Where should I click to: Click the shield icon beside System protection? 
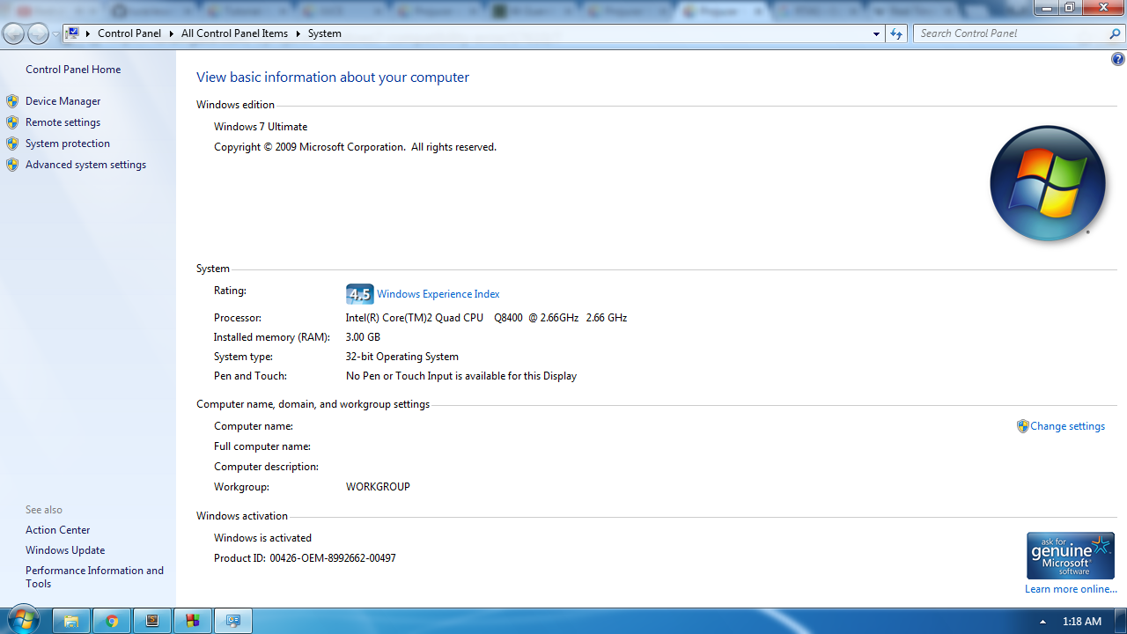12,144
